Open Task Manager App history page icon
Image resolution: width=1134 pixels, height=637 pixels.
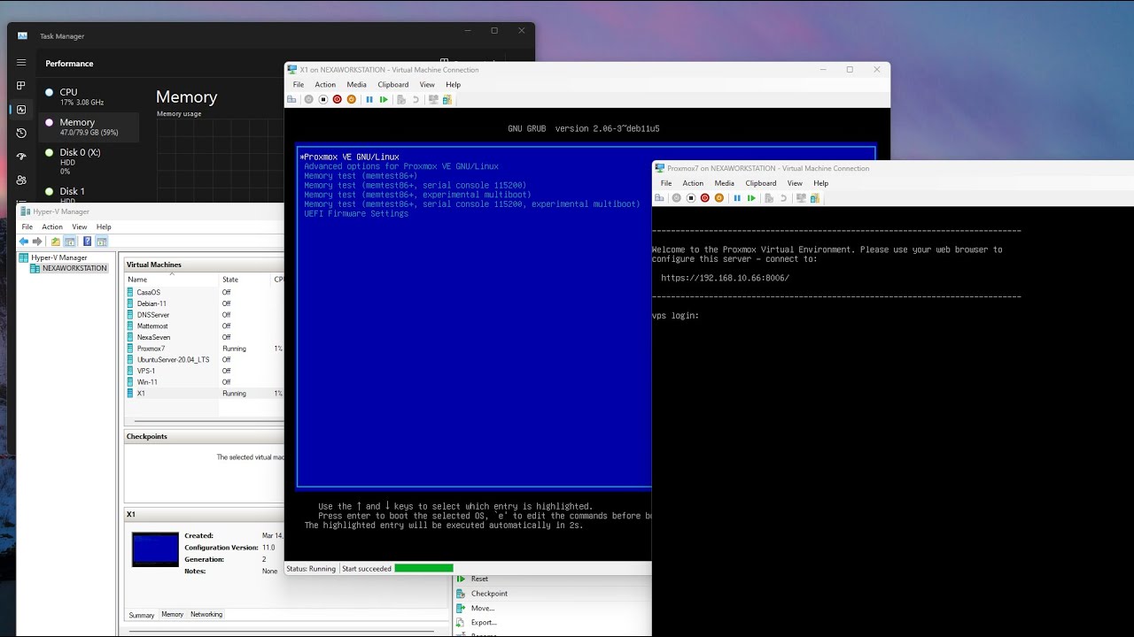(x=21, y=133)
